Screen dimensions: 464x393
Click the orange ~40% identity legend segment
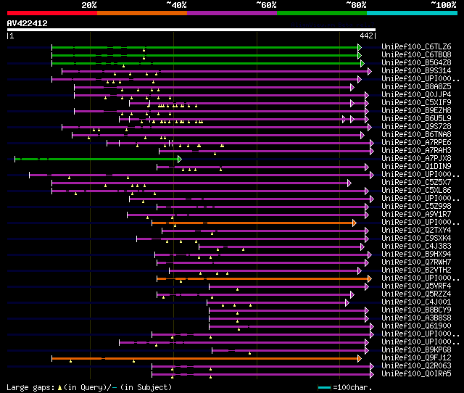pyautogui.click(x=142, y=13)
